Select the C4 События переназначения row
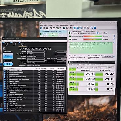 click(35, 94)
